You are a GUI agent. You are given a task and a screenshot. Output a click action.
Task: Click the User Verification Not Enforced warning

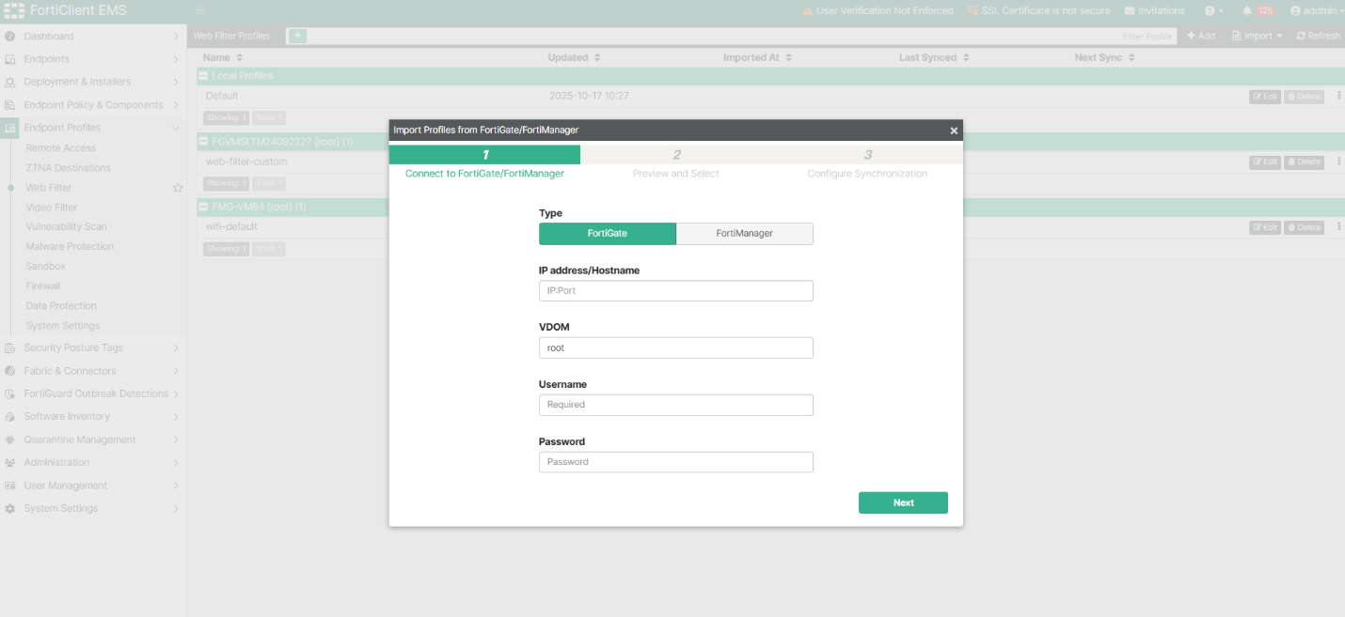click(879, 11)
